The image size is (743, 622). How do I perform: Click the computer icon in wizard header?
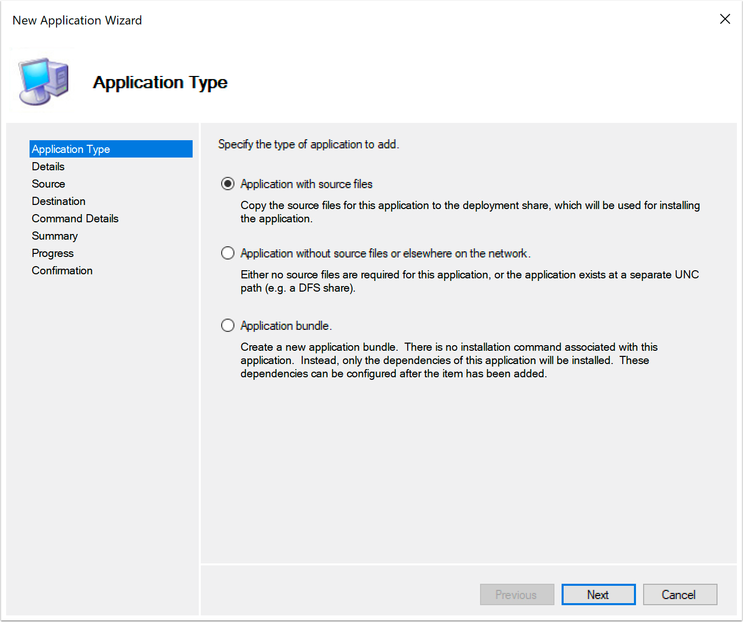(43, 81)
